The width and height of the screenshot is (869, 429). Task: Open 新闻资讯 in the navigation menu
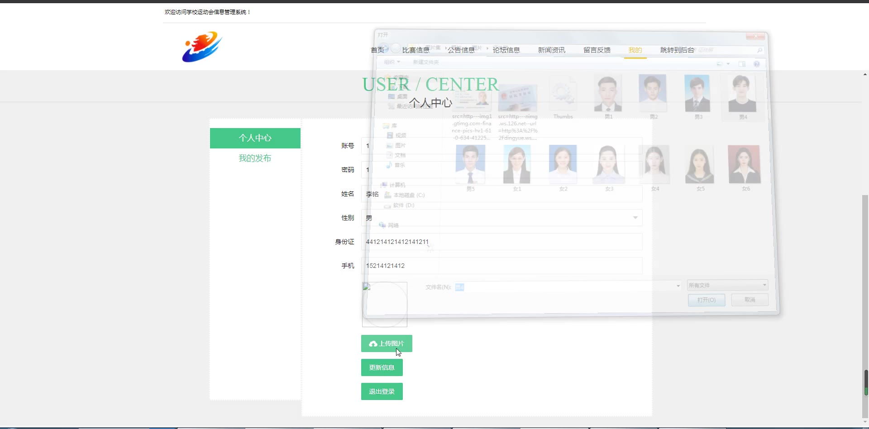(x=552, y=50)
